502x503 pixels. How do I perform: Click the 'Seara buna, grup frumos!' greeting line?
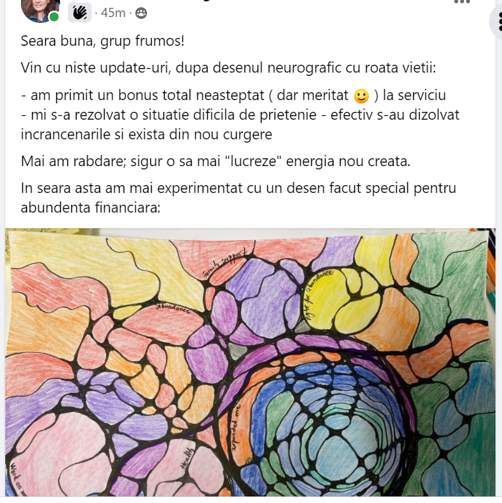tap(103, 41)
